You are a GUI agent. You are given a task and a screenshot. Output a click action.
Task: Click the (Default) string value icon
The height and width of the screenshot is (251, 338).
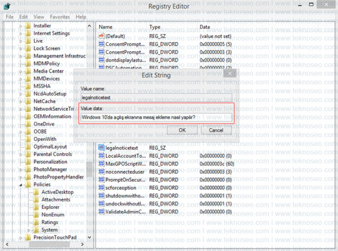pyautogui.click(x=101, y=36)
